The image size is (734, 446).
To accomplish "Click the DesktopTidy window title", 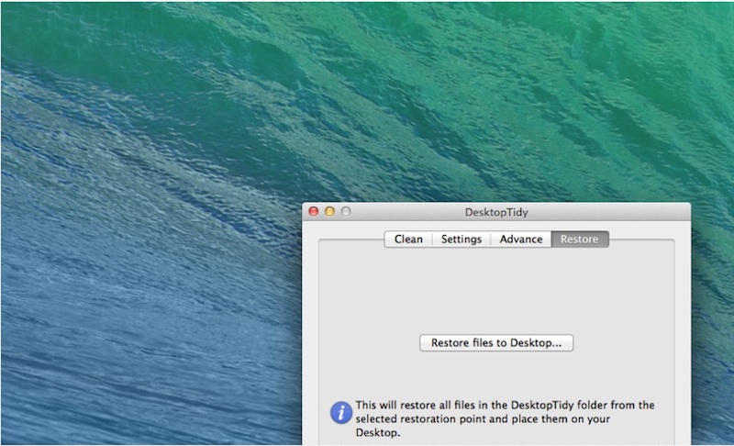I will [496, 213].
